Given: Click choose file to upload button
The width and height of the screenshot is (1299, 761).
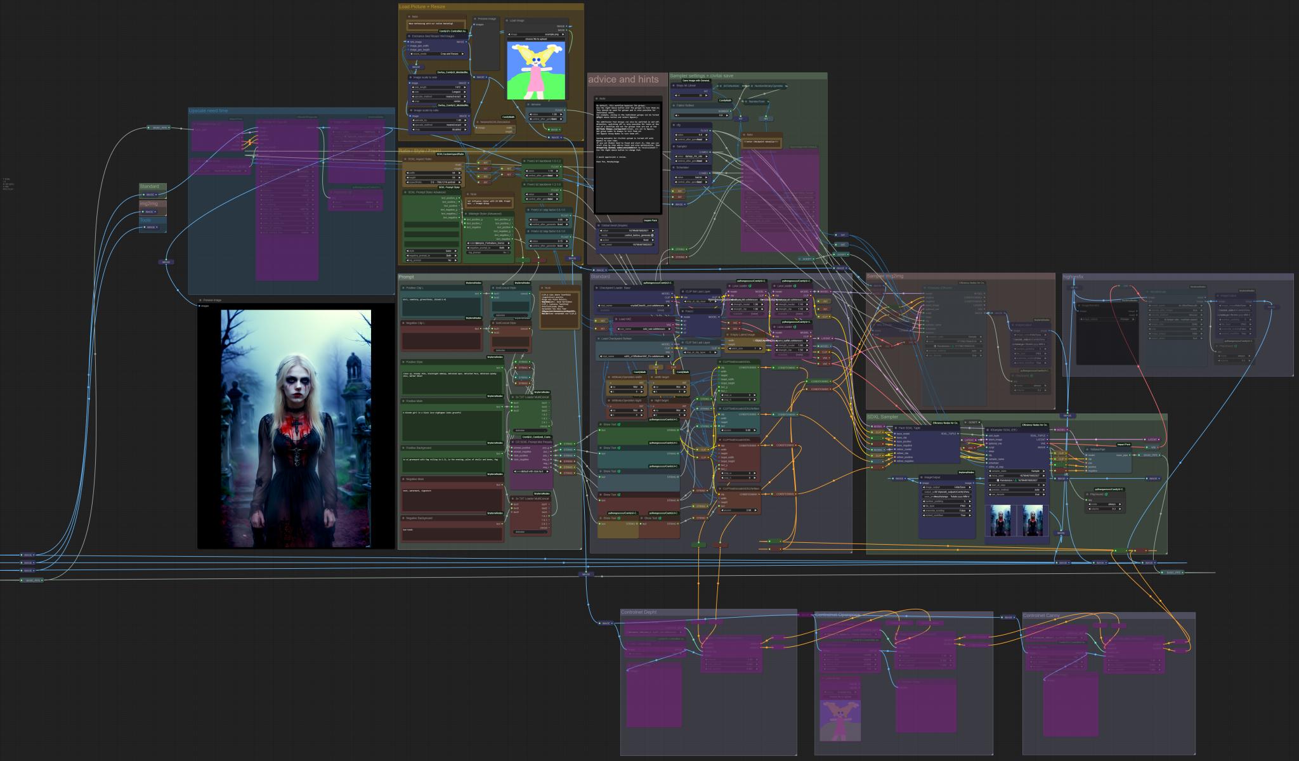Looking at the screenshot, I should 536,39.
